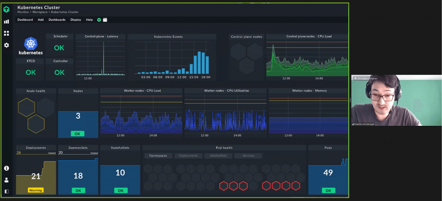Screen dimensions: 442x201
Task: Open the Customize grid sidebar icon
Action: (6, 33)
